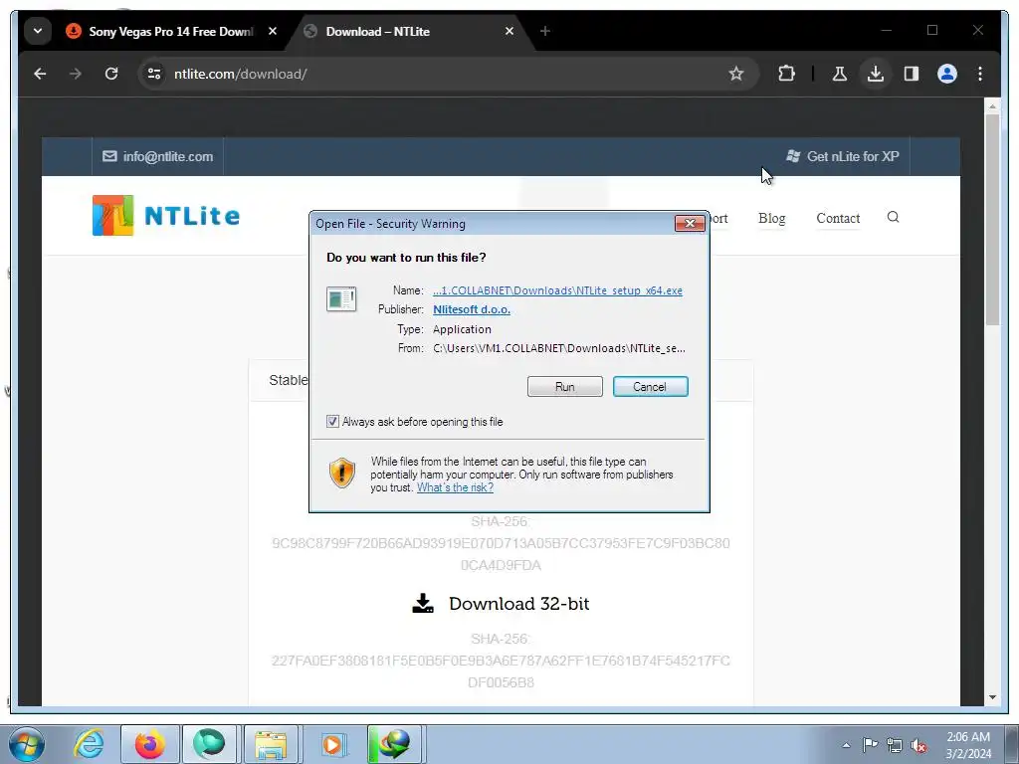
Task: Show the browser downloads panel
Action: pyautogui.click(x=876, y=74)
